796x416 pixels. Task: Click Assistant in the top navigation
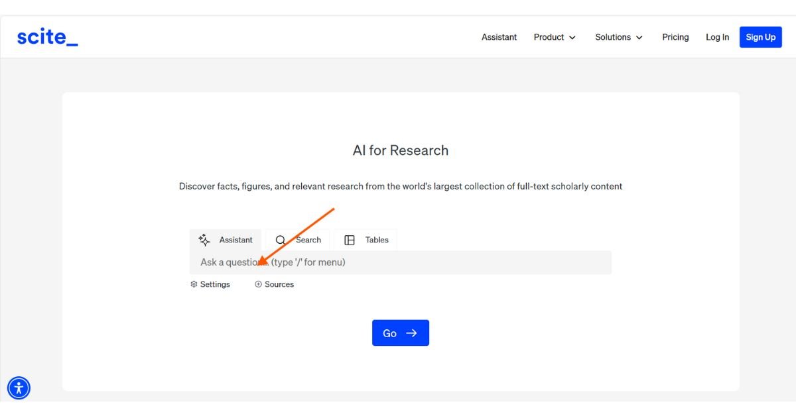[x=499, y=37]
